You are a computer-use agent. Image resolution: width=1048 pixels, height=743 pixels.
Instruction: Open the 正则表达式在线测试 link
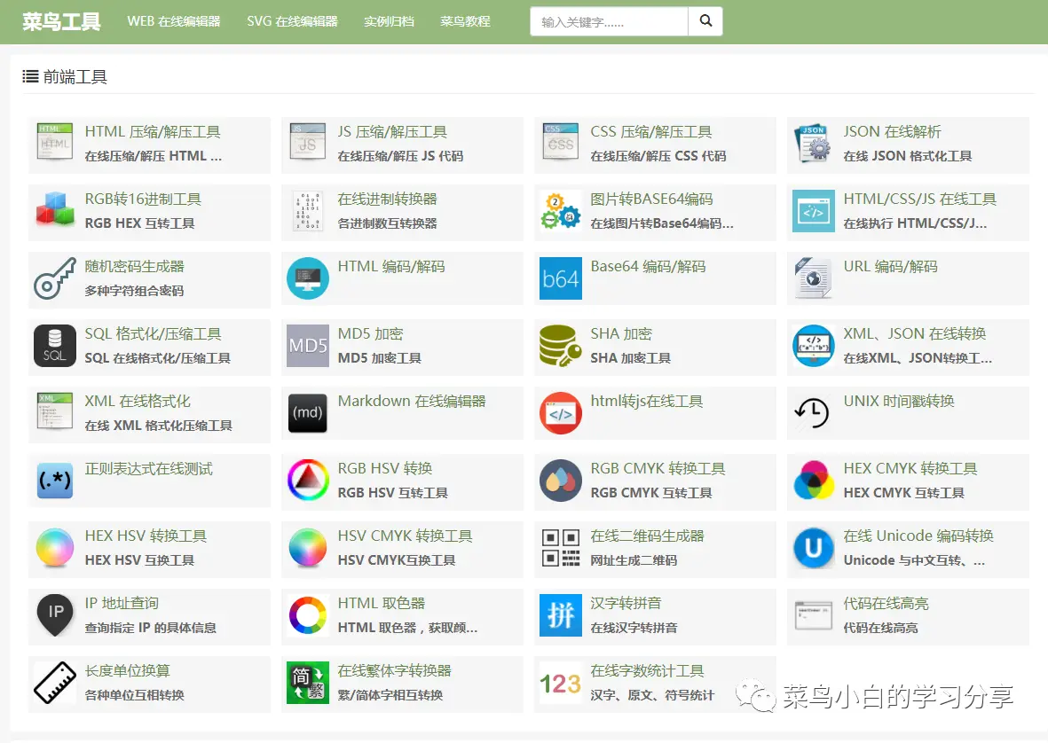[148, 469]
